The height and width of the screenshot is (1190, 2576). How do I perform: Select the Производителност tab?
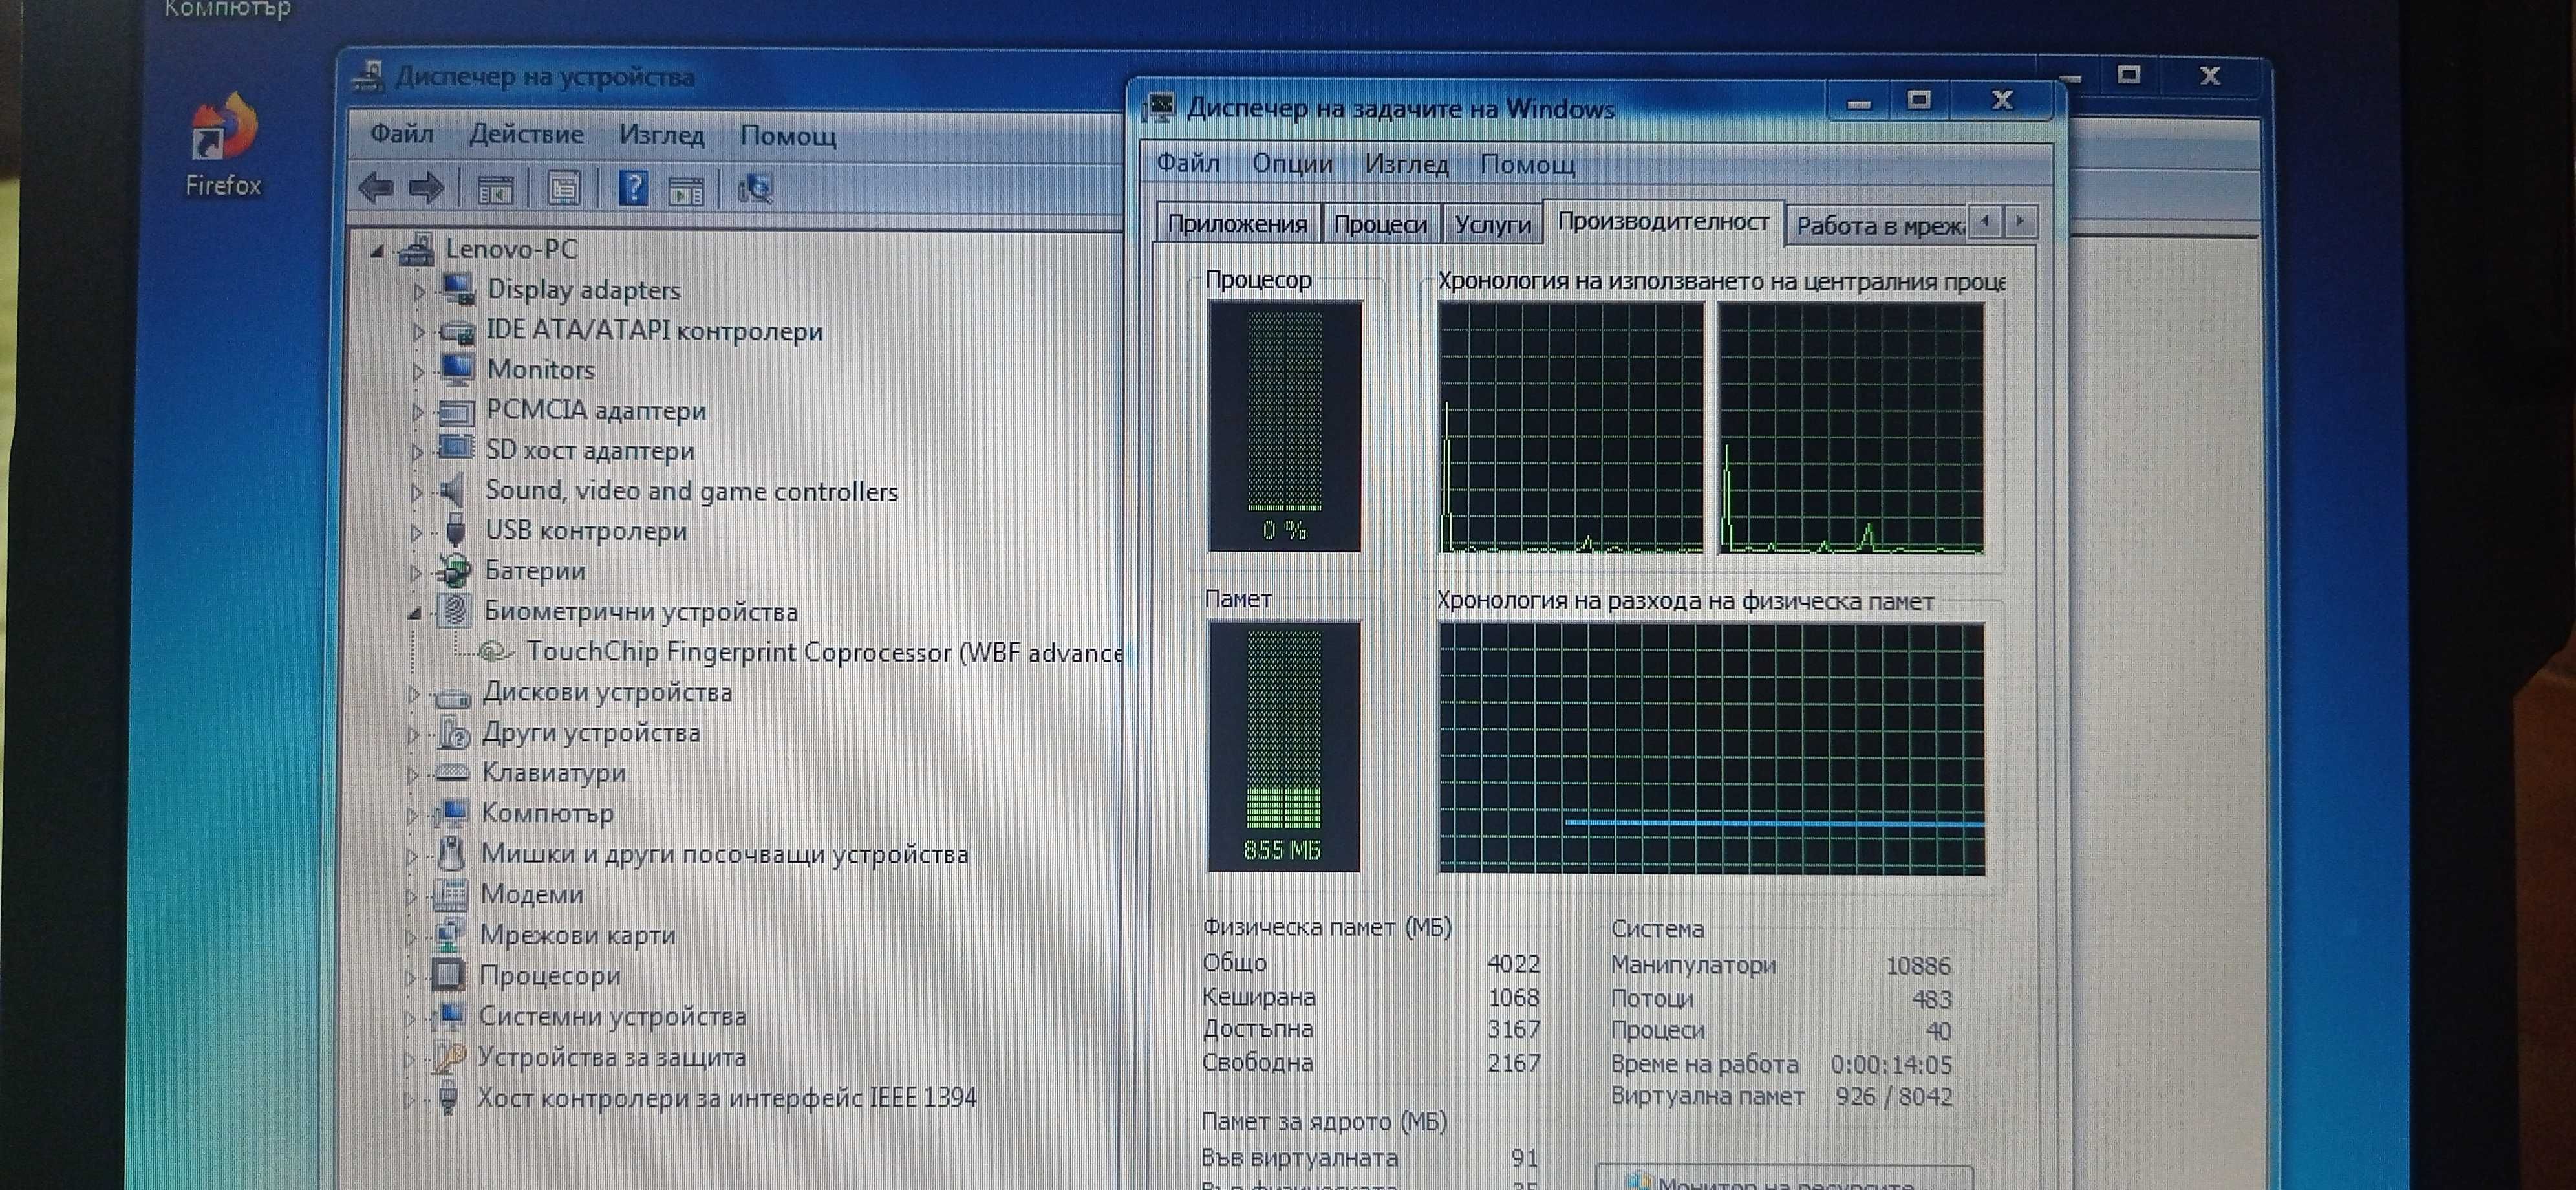[x=1663, y=221]
